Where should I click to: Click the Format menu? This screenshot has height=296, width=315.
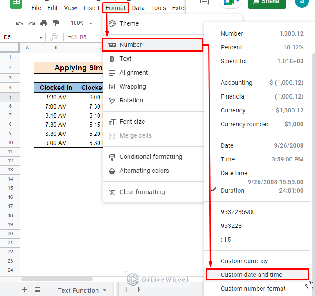click(116, 8)
